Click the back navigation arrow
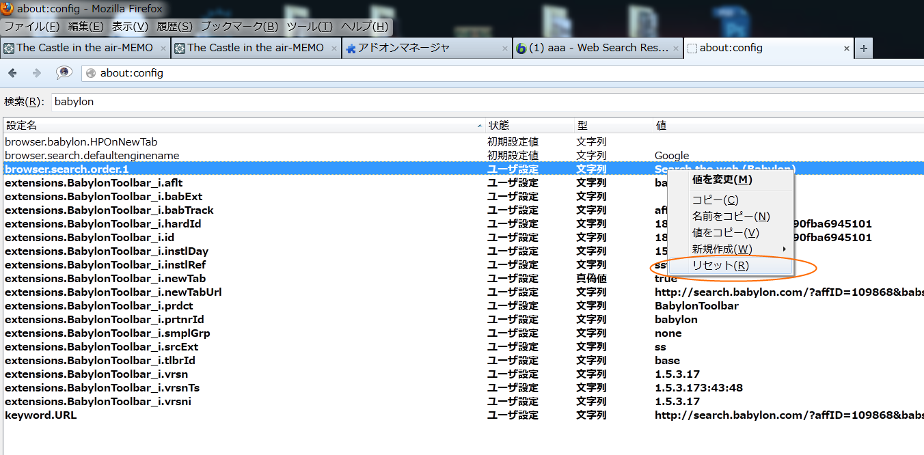The width and height of the screenshot is (924, 455). tap(12, 72)
